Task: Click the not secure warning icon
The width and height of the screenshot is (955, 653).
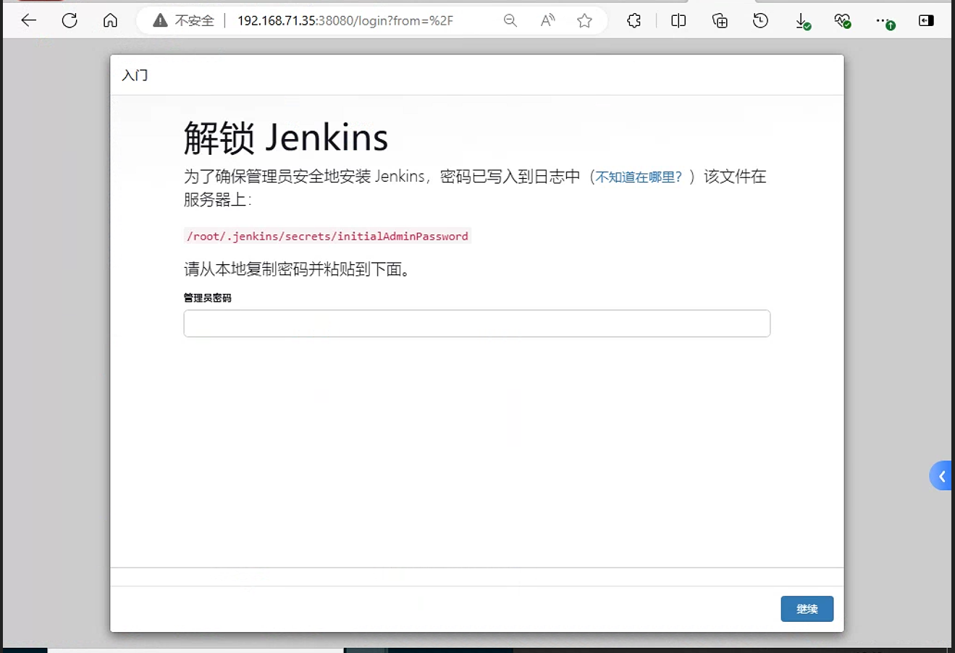Action: pos(160,20)
